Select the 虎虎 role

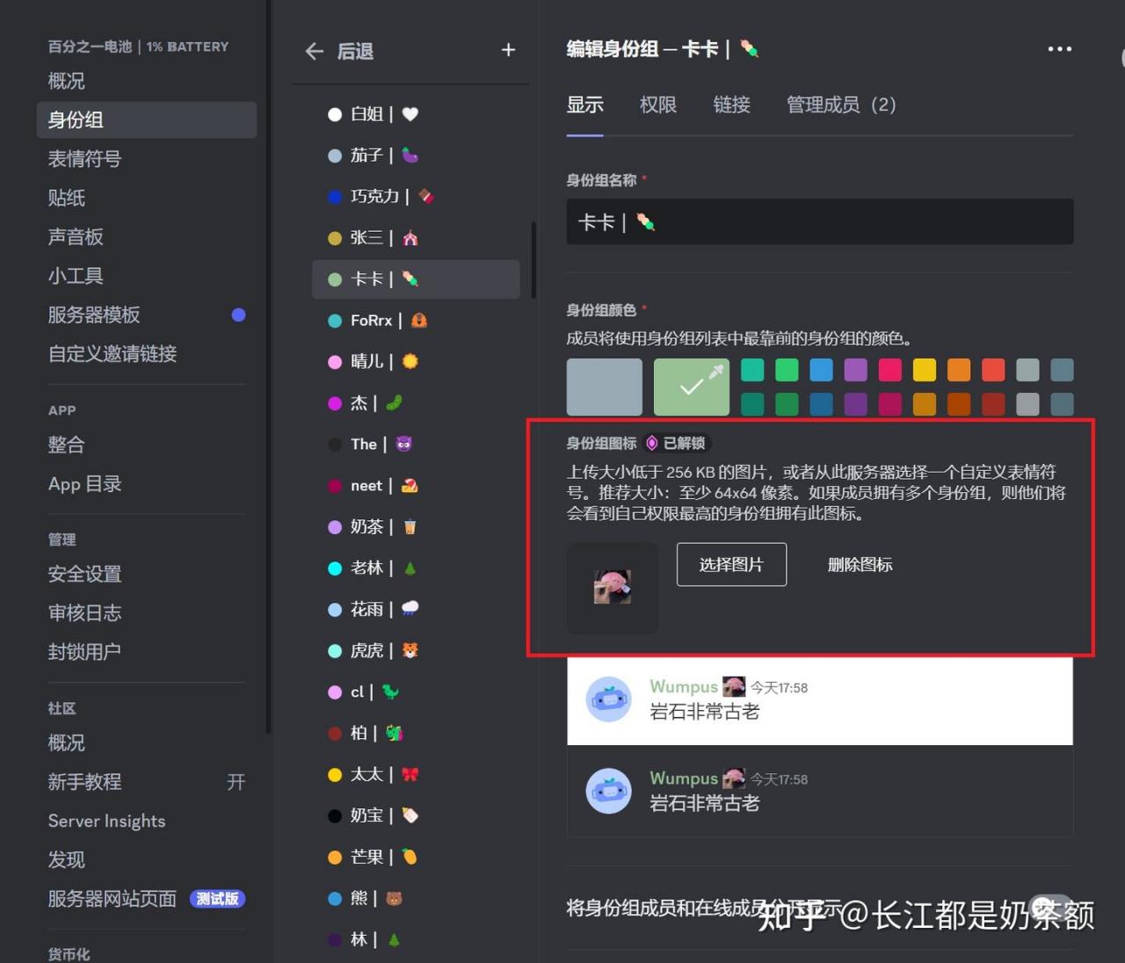(x=416, y=650)
